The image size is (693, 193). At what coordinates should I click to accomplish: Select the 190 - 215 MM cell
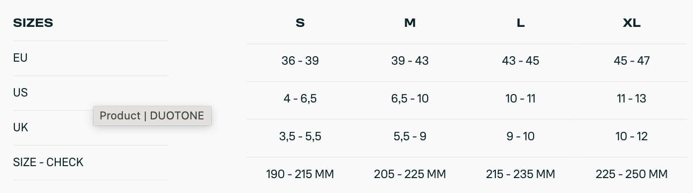point(300,174)
